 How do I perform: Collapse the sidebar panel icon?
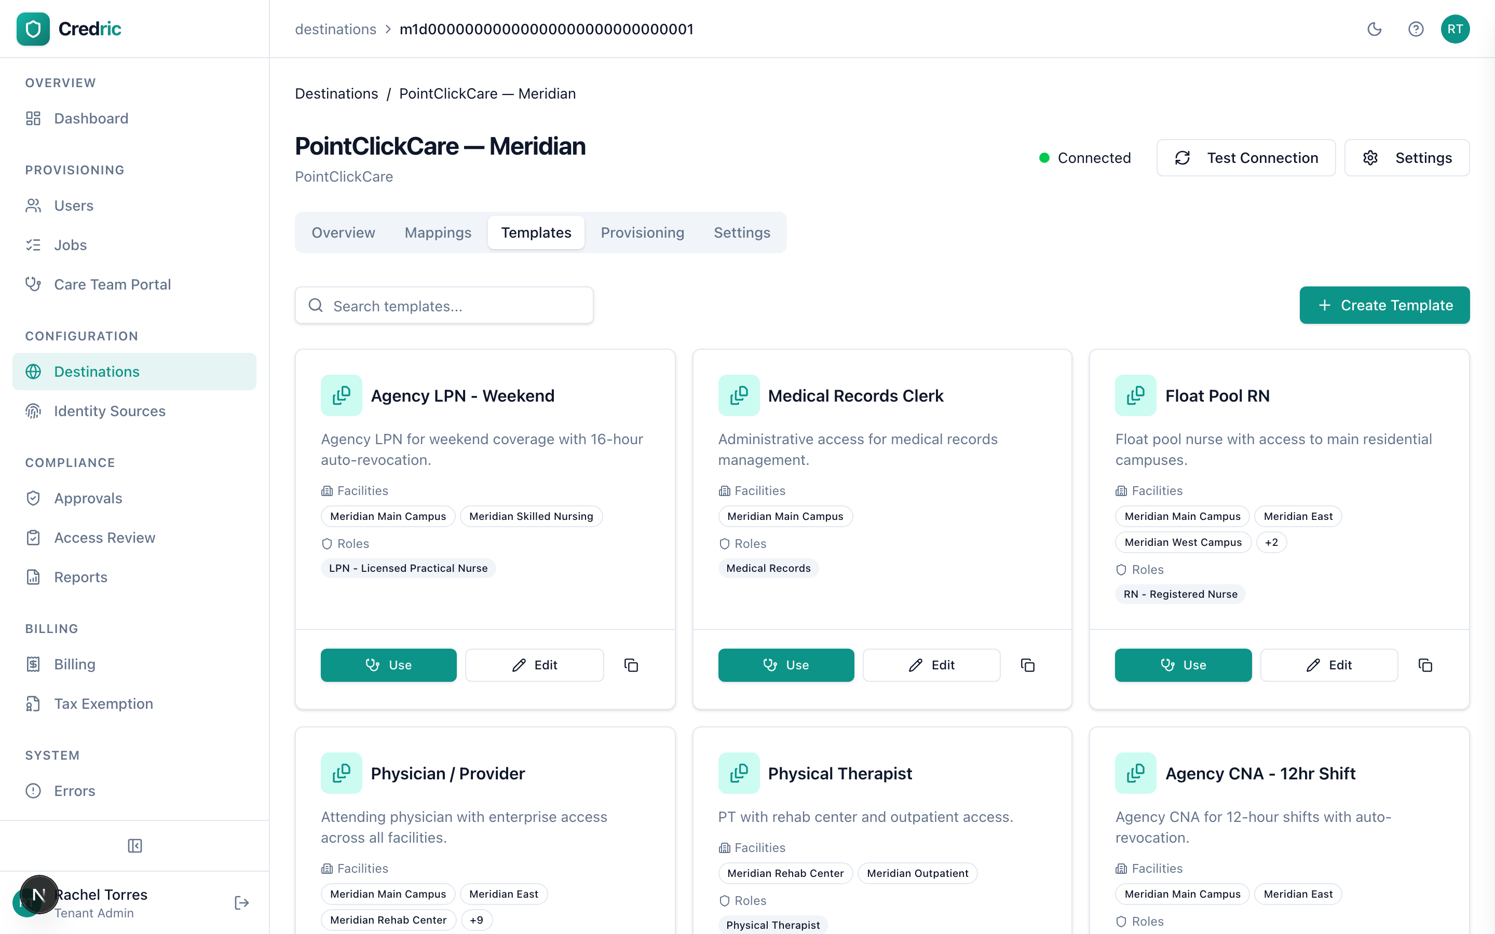point(134,846)
